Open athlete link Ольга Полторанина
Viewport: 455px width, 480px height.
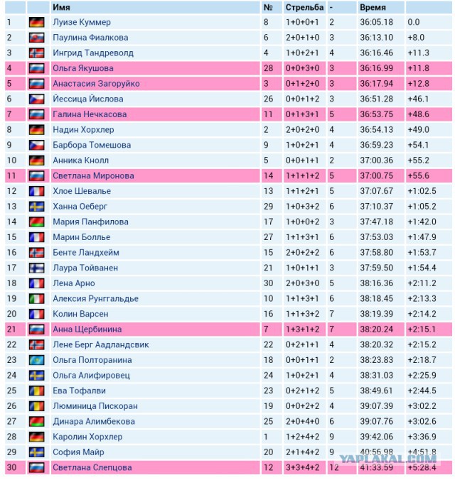tap(92, 360)
